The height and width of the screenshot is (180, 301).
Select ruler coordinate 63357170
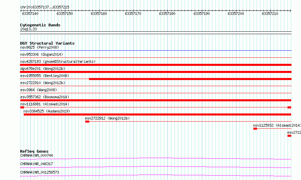[x=133, y=14]
